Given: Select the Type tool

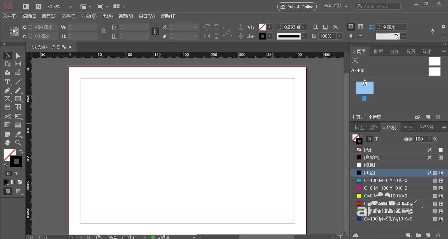Looking at the screenshot, I should pyautogui.click(x=7, y=82).
